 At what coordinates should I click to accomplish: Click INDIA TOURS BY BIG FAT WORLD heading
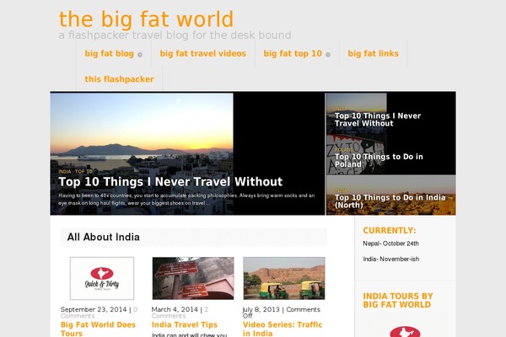398,300
